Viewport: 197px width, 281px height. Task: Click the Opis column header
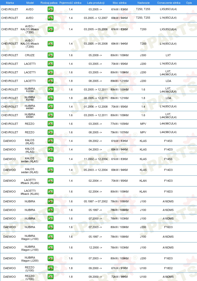click(189, 3)
